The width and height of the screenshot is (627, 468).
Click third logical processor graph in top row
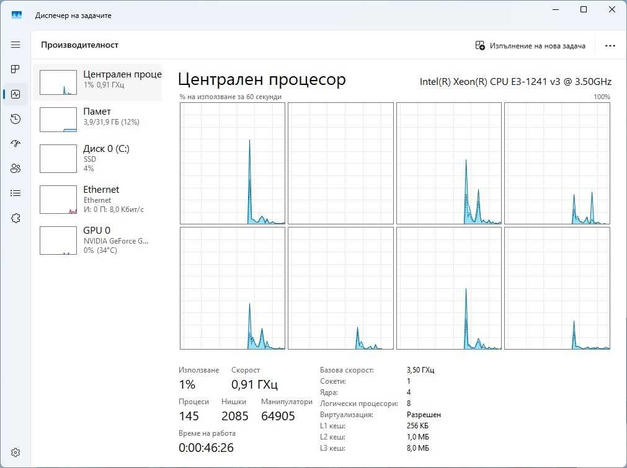coord(448,164)
